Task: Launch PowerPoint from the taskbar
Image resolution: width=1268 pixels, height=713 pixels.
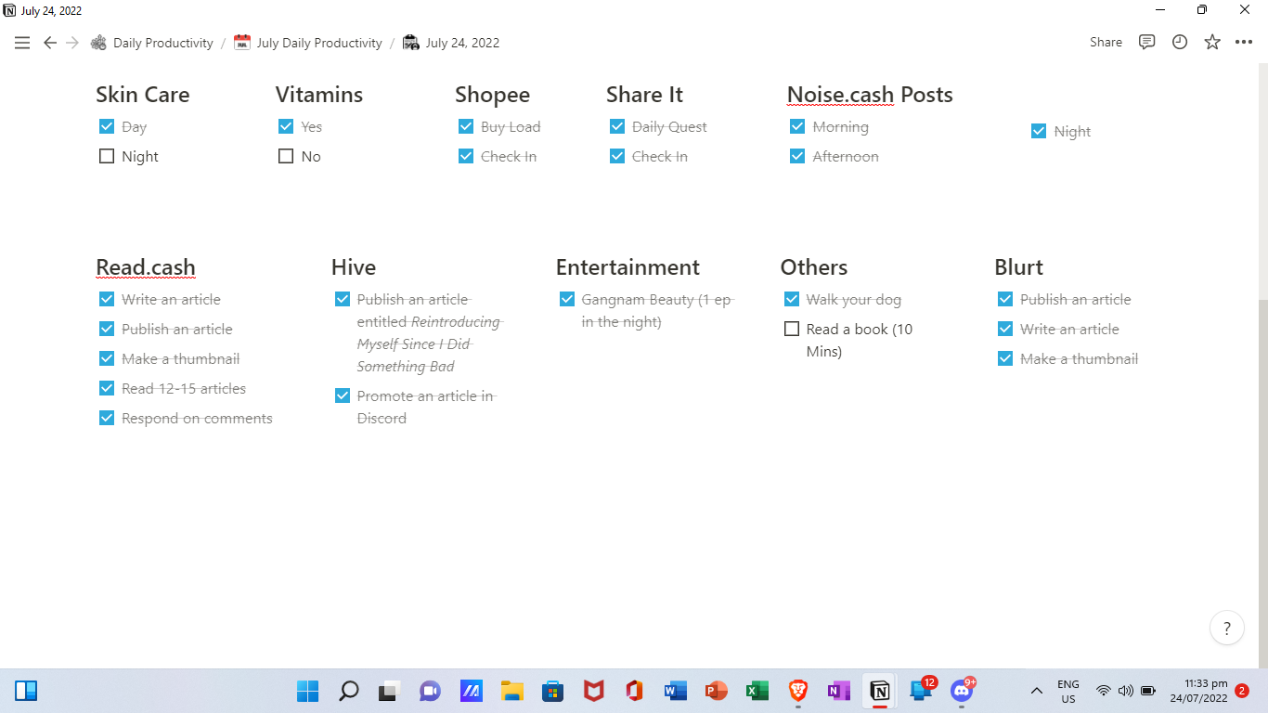Action: pyautogui.click(x=716, y=691)
